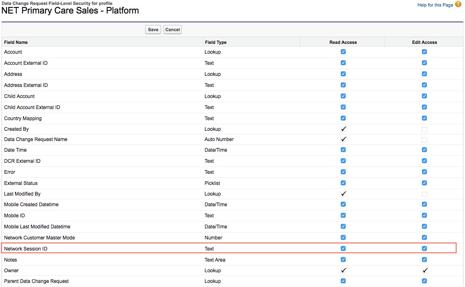465x287 pixels.
Task: Uncheck Edit Access for Error field
Action: coord(424,172)
